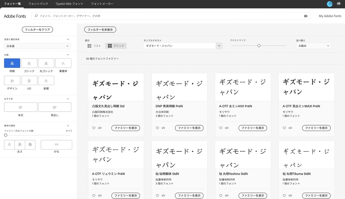This screenshot has height=199, width=345.
Task: Select the light weight あ filter
Action: pos(9,145)
